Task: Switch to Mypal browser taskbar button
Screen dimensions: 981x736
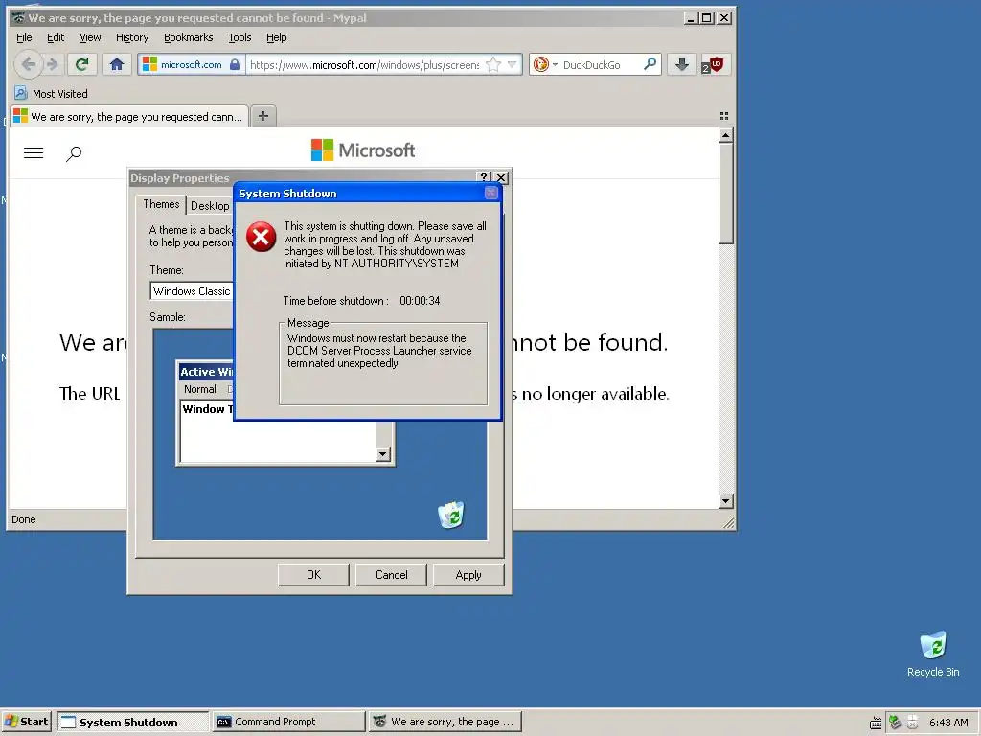Action: pyautogui.click(x=445, y=722)
